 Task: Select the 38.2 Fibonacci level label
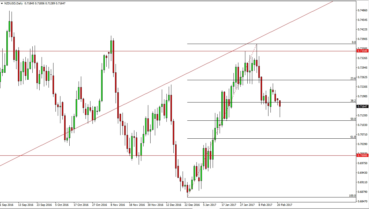[x=353, y=100]
